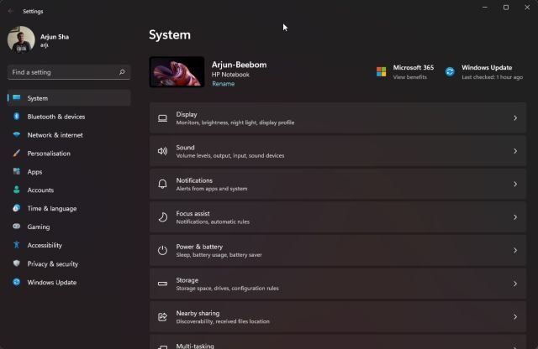Open Windows Update in sidebar
538x349 pixels.
pos(69,282)
